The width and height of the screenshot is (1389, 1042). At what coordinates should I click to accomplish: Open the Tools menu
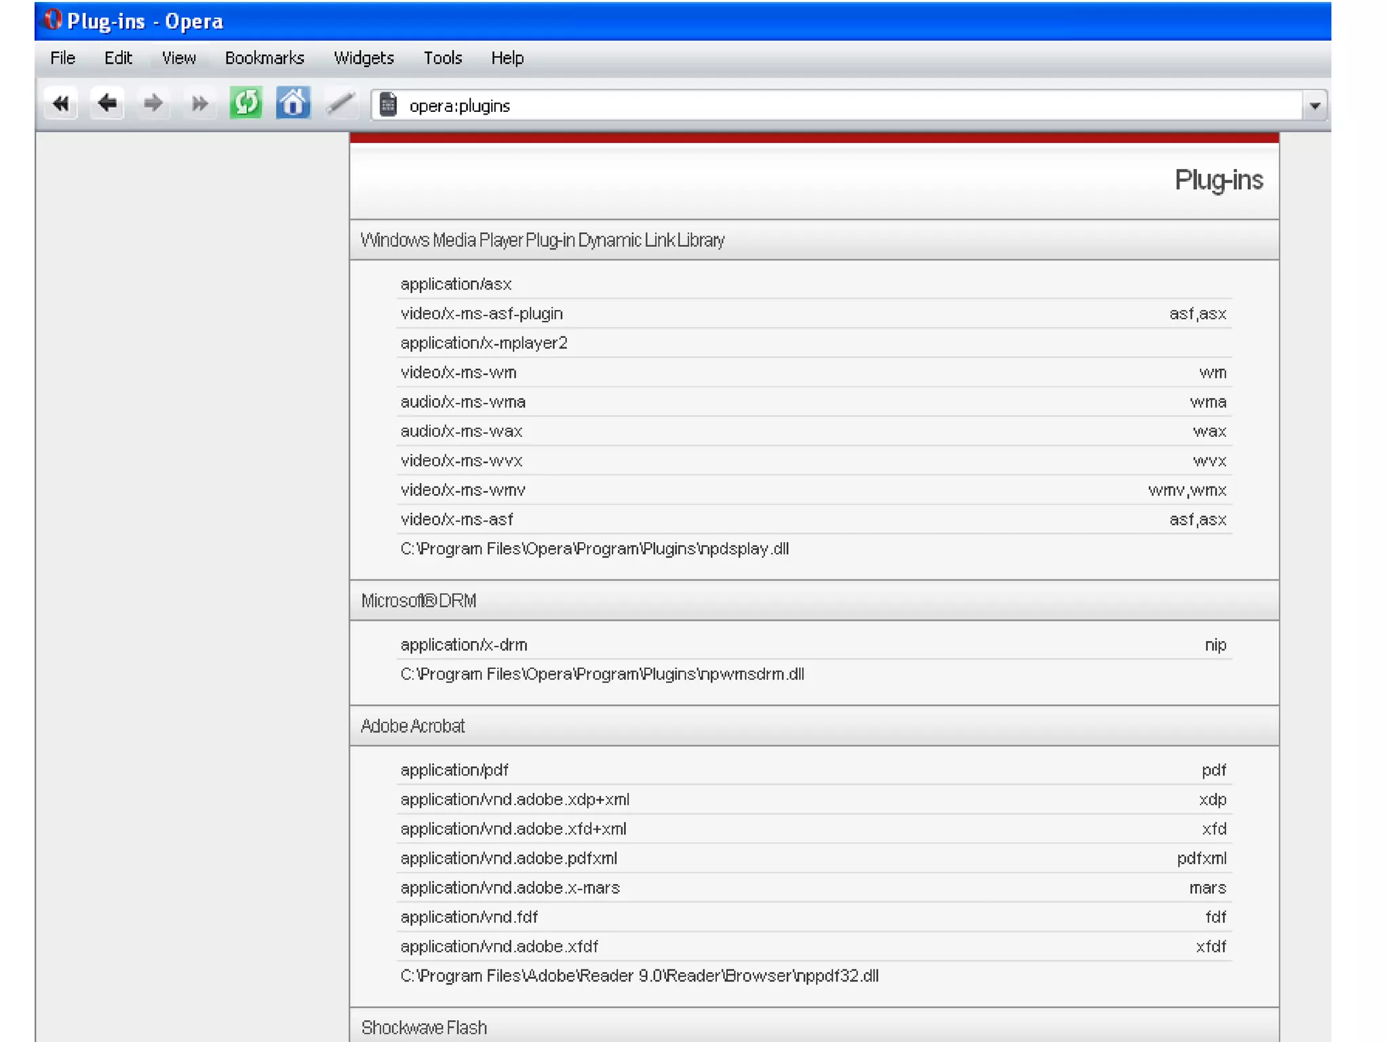tap(443, 58)
